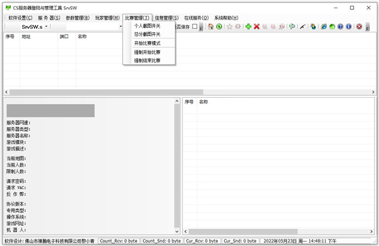Click the colorful globe icon after the rifle

[x=313, y=26]
